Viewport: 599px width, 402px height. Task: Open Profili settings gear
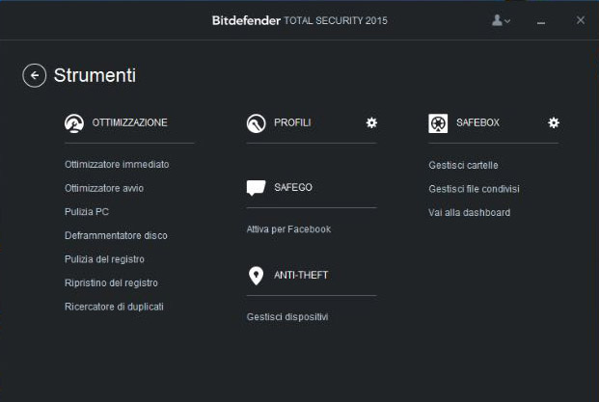pyautogui.click(x=371, y=122)
